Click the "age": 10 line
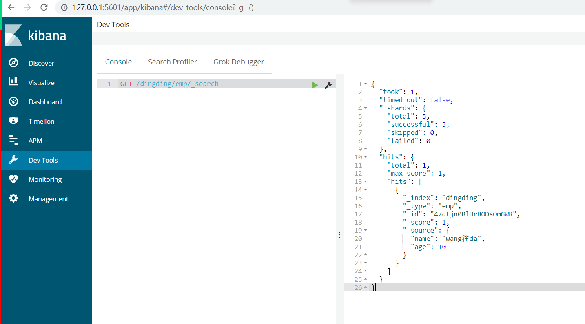The height and width of the screenshot is (324, 585). tap(428, 247)
